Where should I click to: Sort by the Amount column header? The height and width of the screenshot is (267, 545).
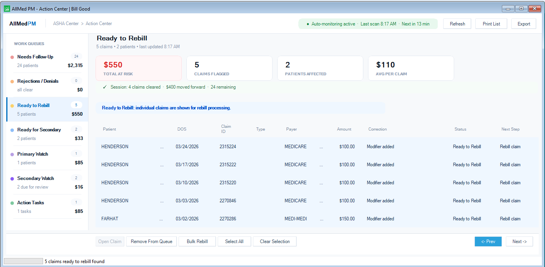344,129
